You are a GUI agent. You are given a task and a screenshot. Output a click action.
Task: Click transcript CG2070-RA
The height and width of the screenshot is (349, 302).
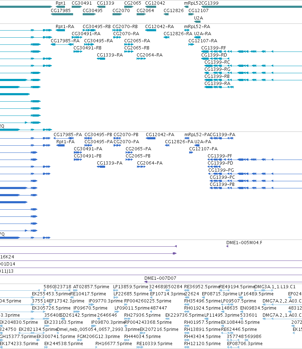pyautogui.click(x=126, y=34)
